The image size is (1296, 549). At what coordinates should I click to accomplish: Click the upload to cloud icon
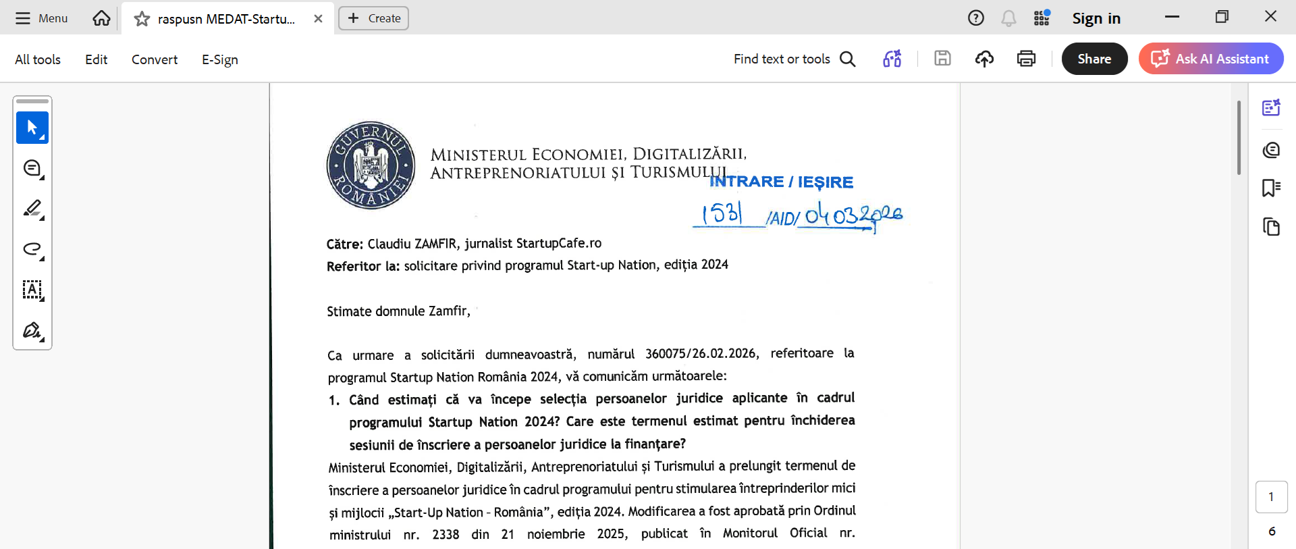[x=984, y=59]
